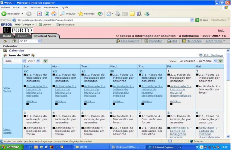Open Editar menu
231x150 pixels.
click(x=16, y=7)
